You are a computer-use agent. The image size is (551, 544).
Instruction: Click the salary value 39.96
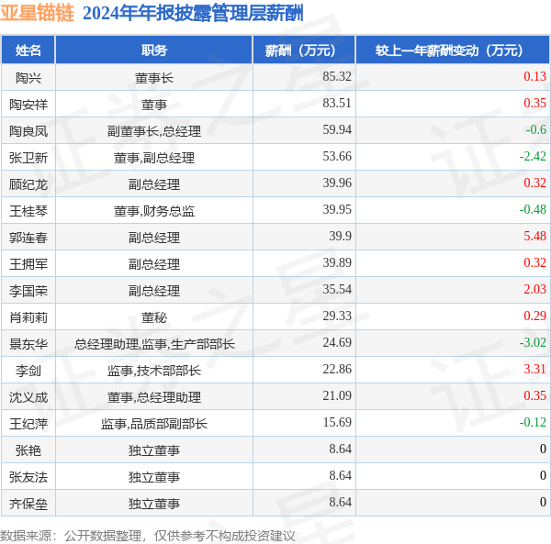(337, 183)
